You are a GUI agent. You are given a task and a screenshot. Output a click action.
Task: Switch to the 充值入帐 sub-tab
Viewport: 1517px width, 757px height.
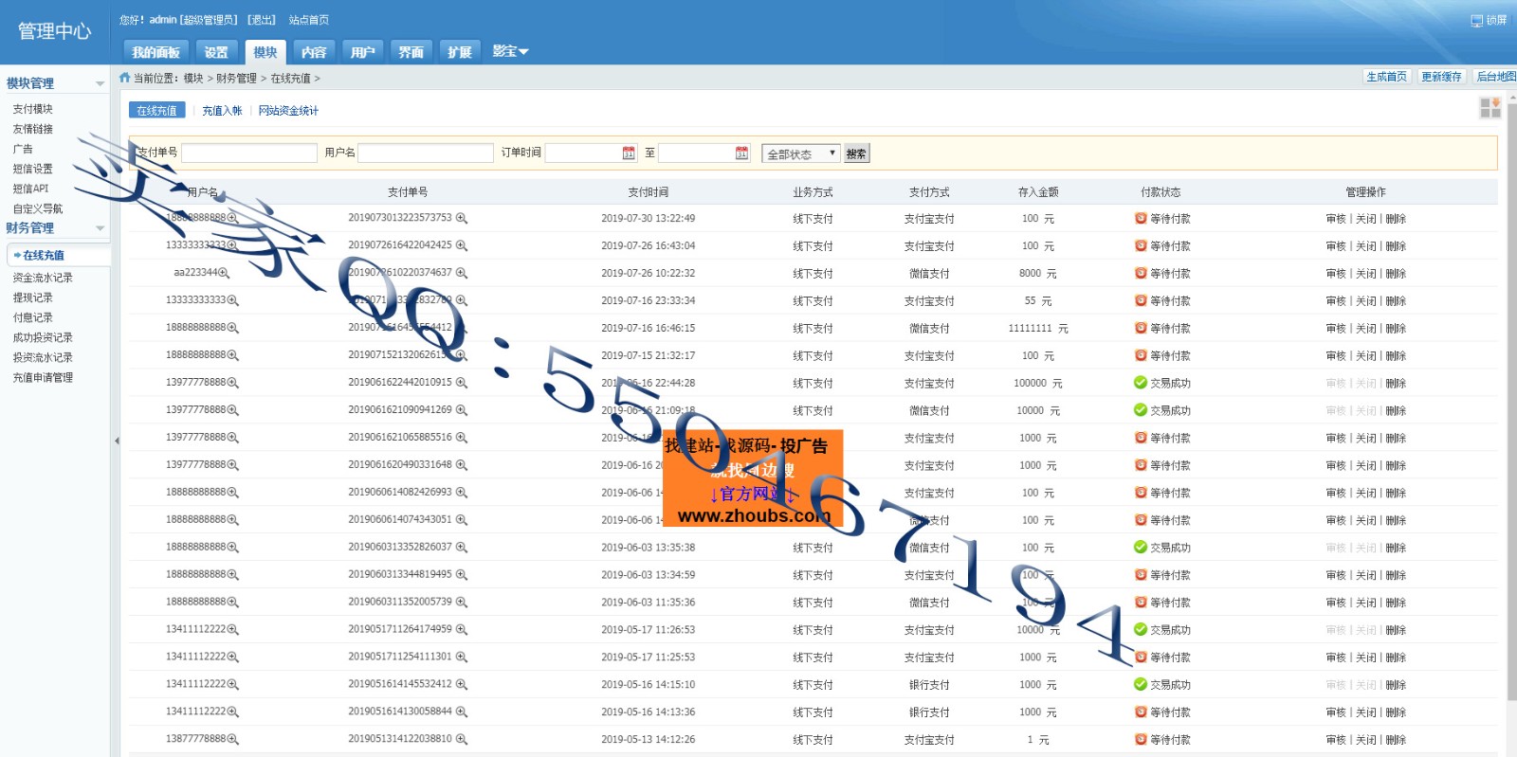point(222,111)
